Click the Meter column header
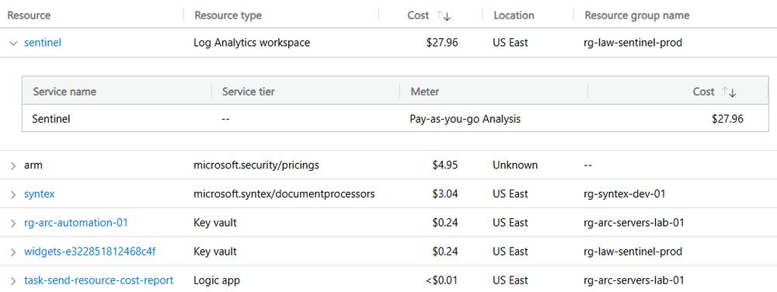Image resolution: width=777 pixels, height=292 pixels. [x=425, y=92]
